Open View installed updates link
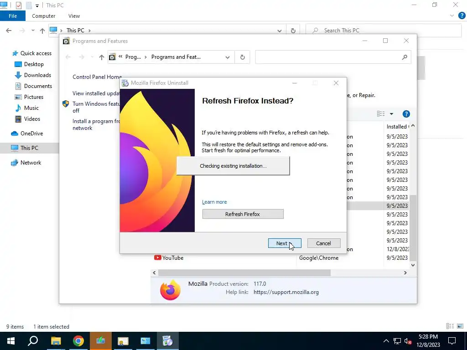Image resolution: width=467 pixels, height=350 pixels. tap(96, 93)
